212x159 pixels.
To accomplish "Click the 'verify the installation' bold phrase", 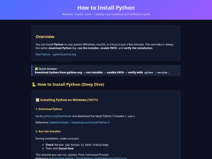I will 138,48.
